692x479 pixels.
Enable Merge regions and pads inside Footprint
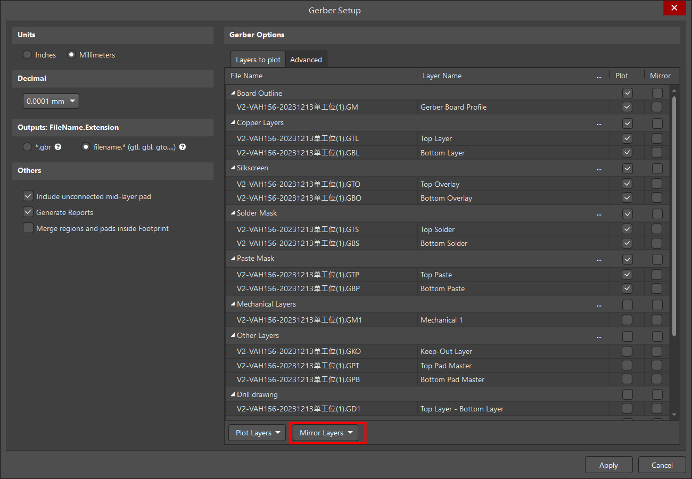point(28,228)
